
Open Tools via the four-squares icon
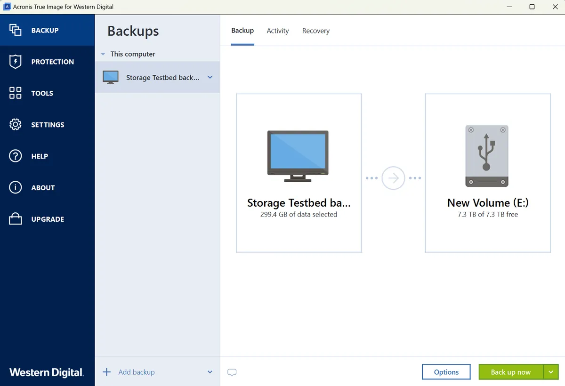(x=16, y=93)
